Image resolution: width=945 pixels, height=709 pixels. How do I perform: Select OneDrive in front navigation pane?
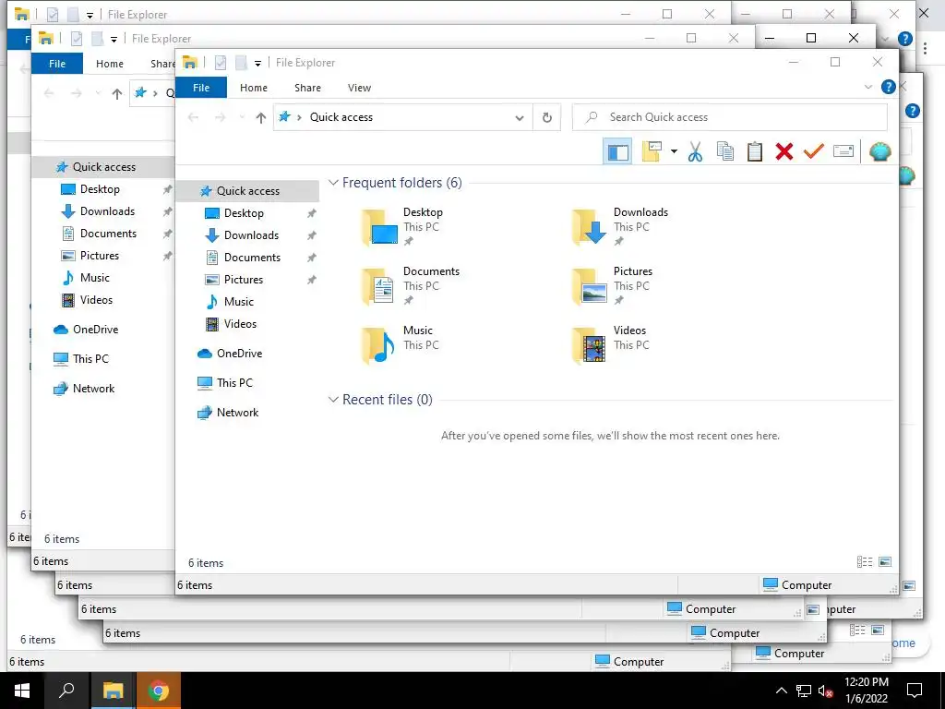239,354
